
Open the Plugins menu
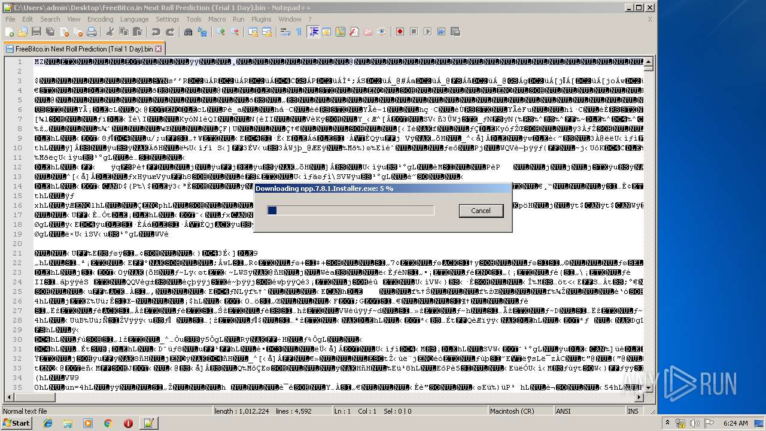tap(262, 19)
